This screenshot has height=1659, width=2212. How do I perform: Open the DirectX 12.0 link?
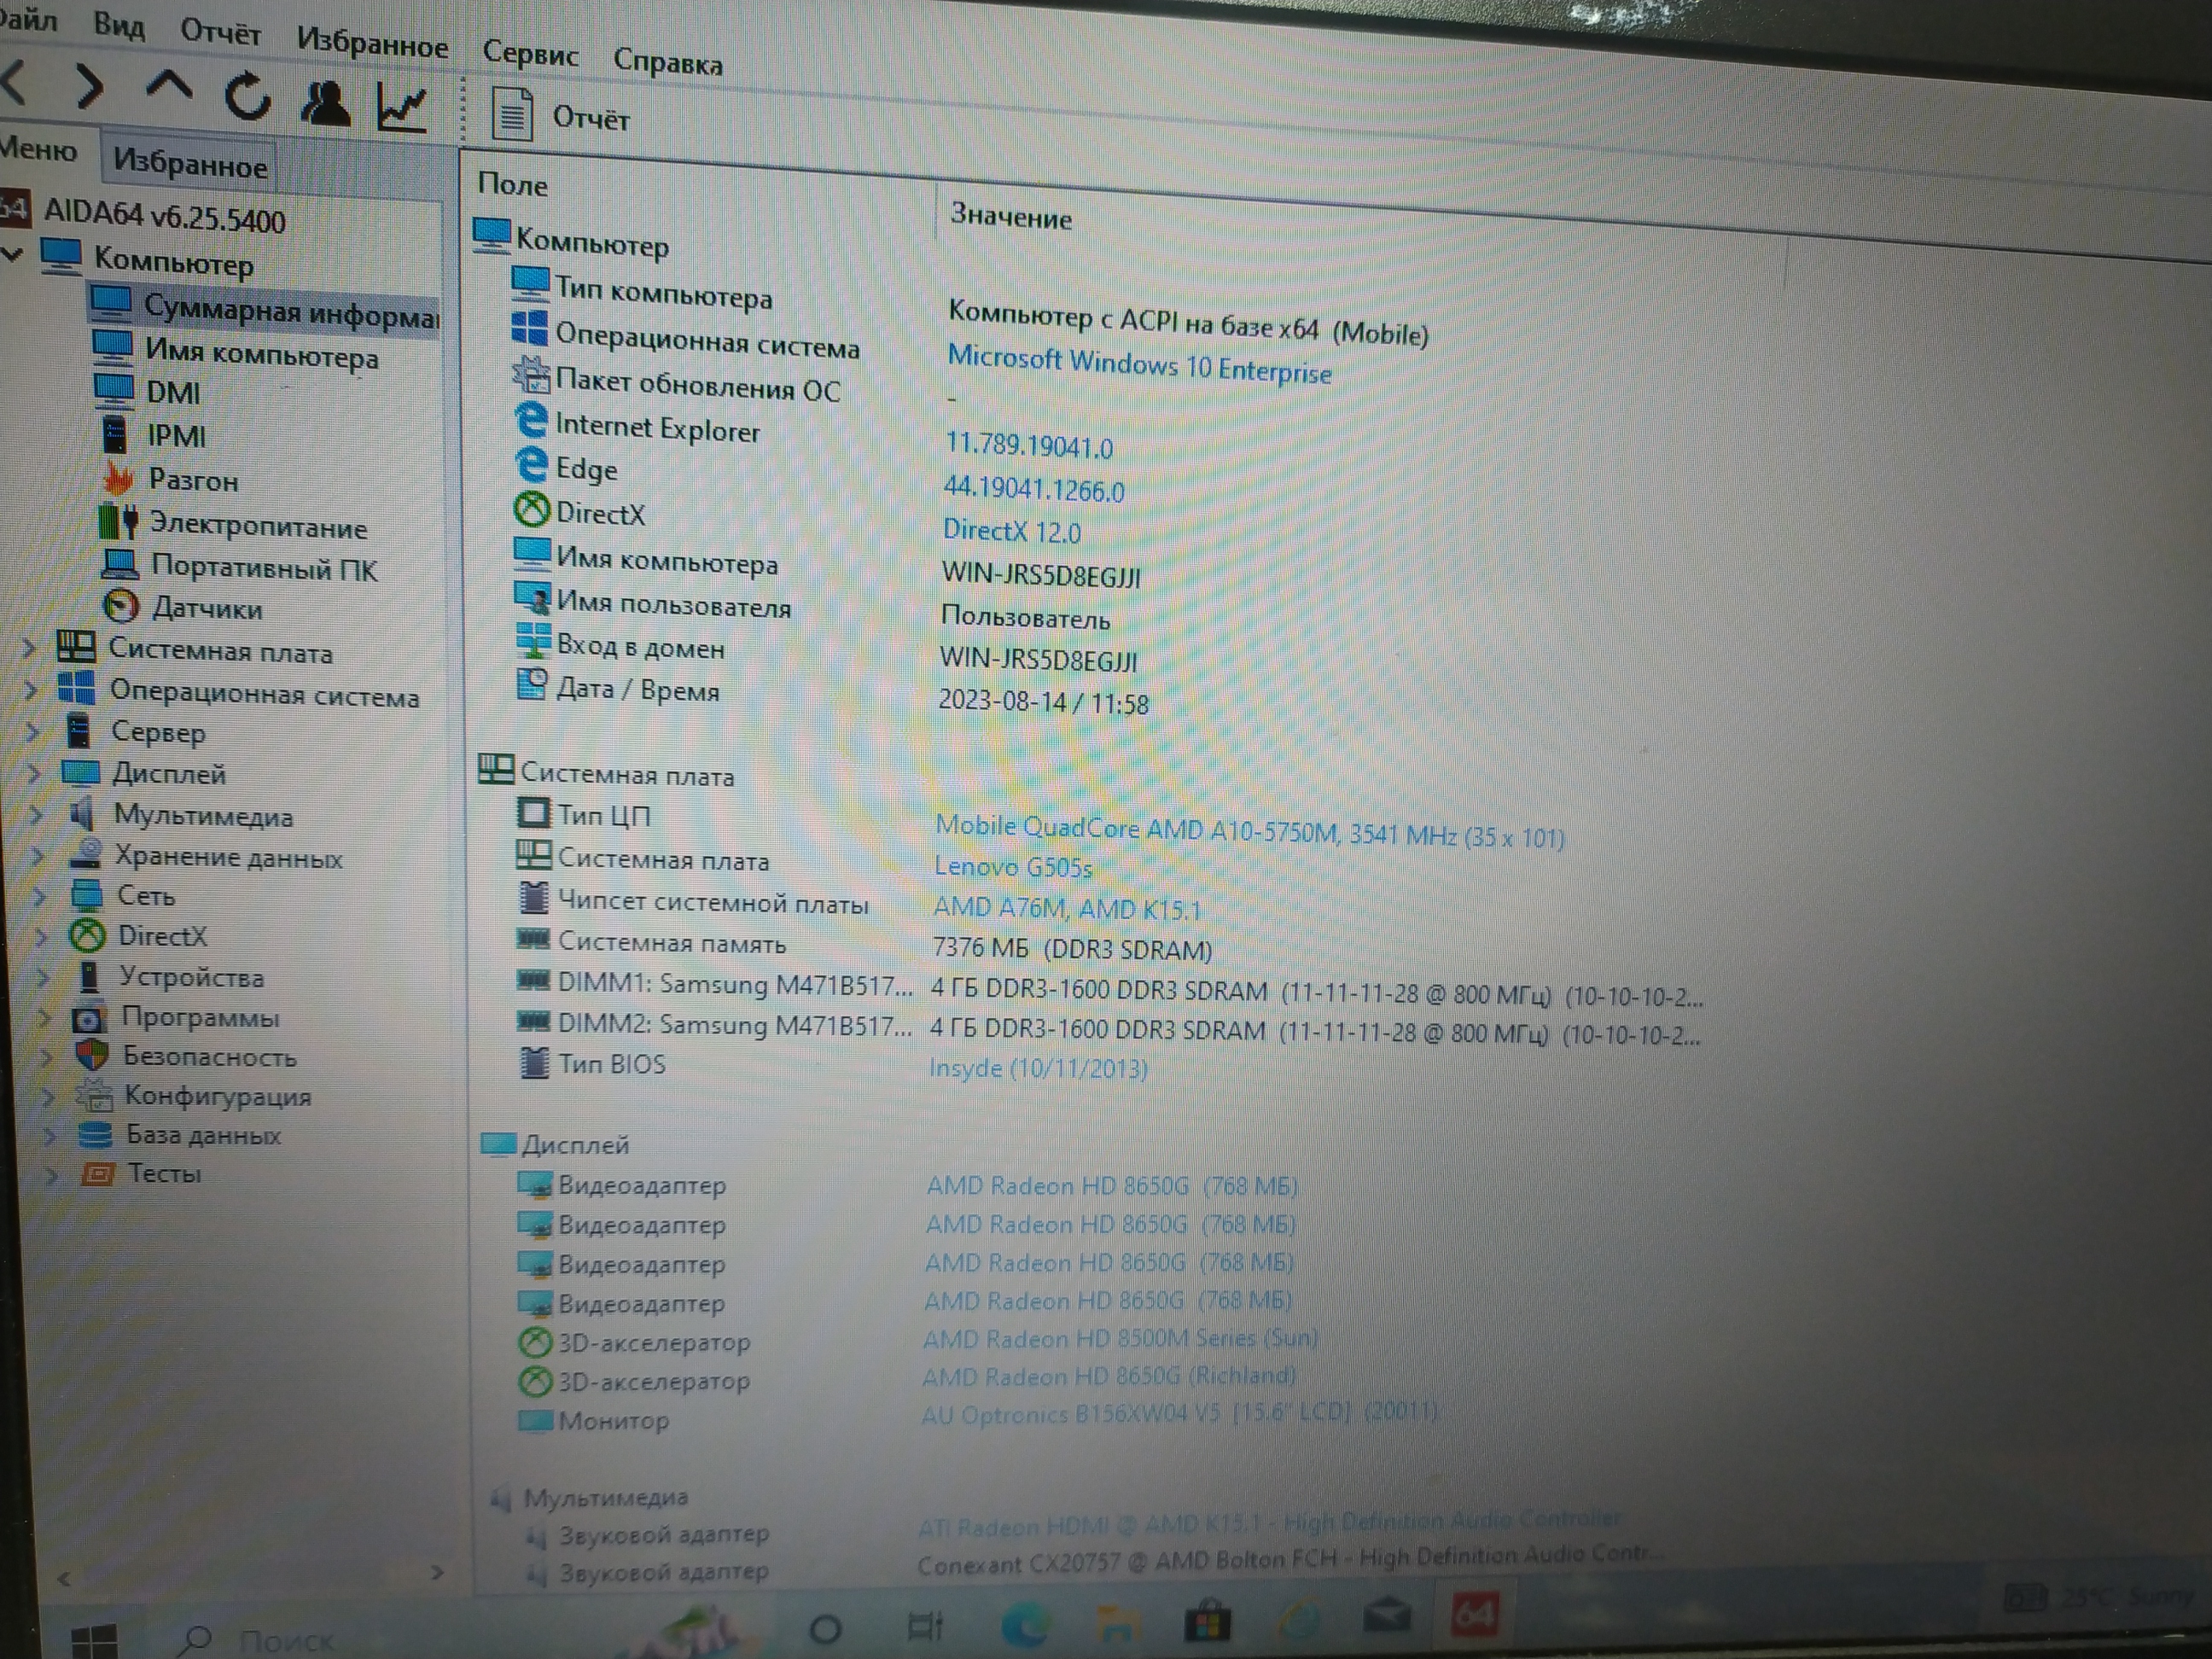coord(1012,531)
